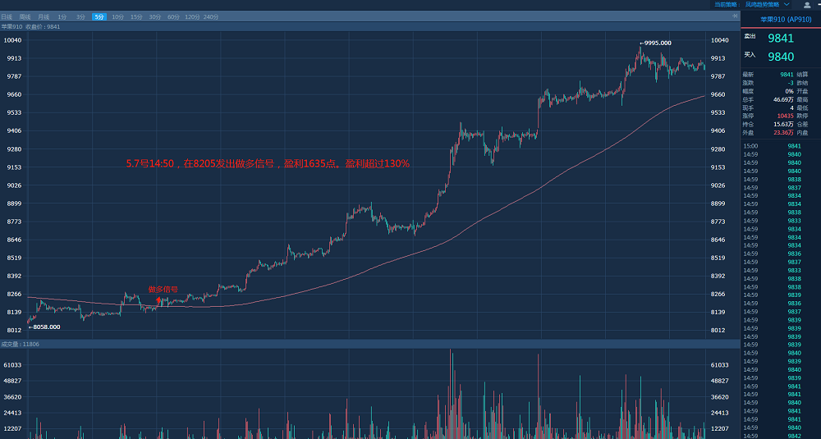
Task: Click the 苹果910 (AP910) contract title
Action: tap(780, 18)
